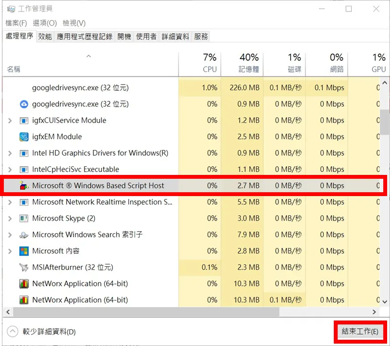Sort by the 記憶體 column header
Screen dimensions: 390x346
point(242,64)
